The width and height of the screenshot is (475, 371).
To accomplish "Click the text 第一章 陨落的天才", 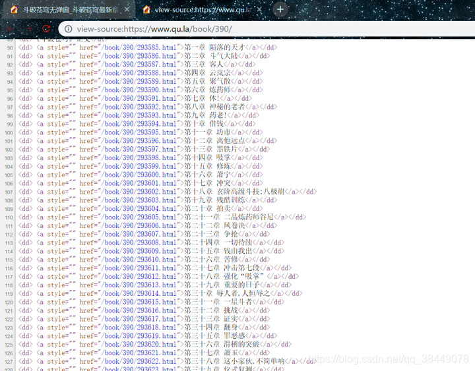I will pos(214,47).
